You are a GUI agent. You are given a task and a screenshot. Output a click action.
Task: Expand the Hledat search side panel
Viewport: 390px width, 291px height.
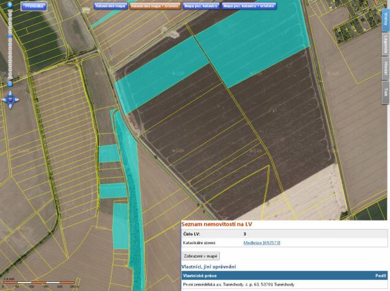(x=385, y=68)
